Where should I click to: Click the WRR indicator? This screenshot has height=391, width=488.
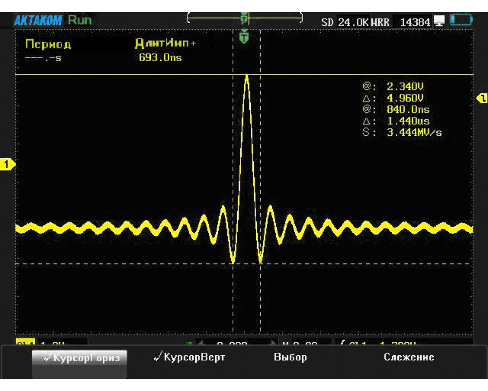tap(380, 22)
